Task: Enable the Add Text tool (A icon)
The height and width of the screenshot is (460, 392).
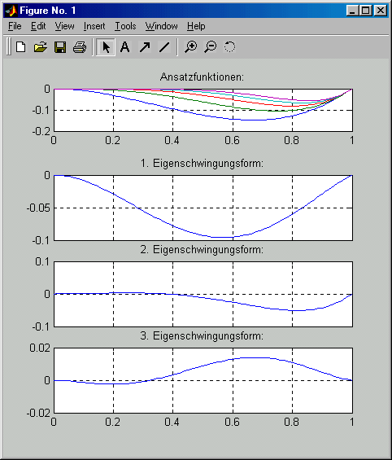Action: point(125,47)
